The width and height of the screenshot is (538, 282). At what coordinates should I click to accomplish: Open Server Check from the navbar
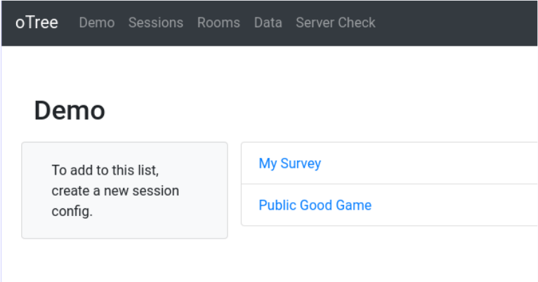click(x=335, y=22)
